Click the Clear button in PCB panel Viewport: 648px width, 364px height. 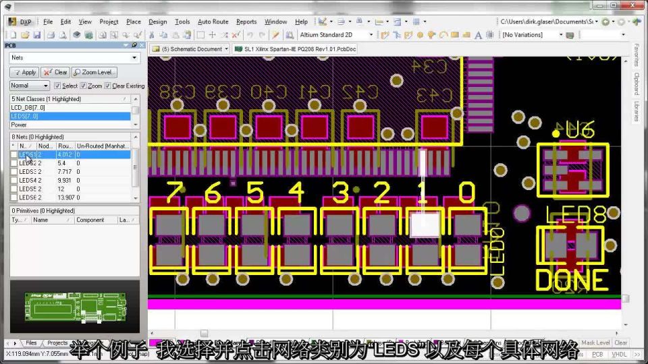55,72
